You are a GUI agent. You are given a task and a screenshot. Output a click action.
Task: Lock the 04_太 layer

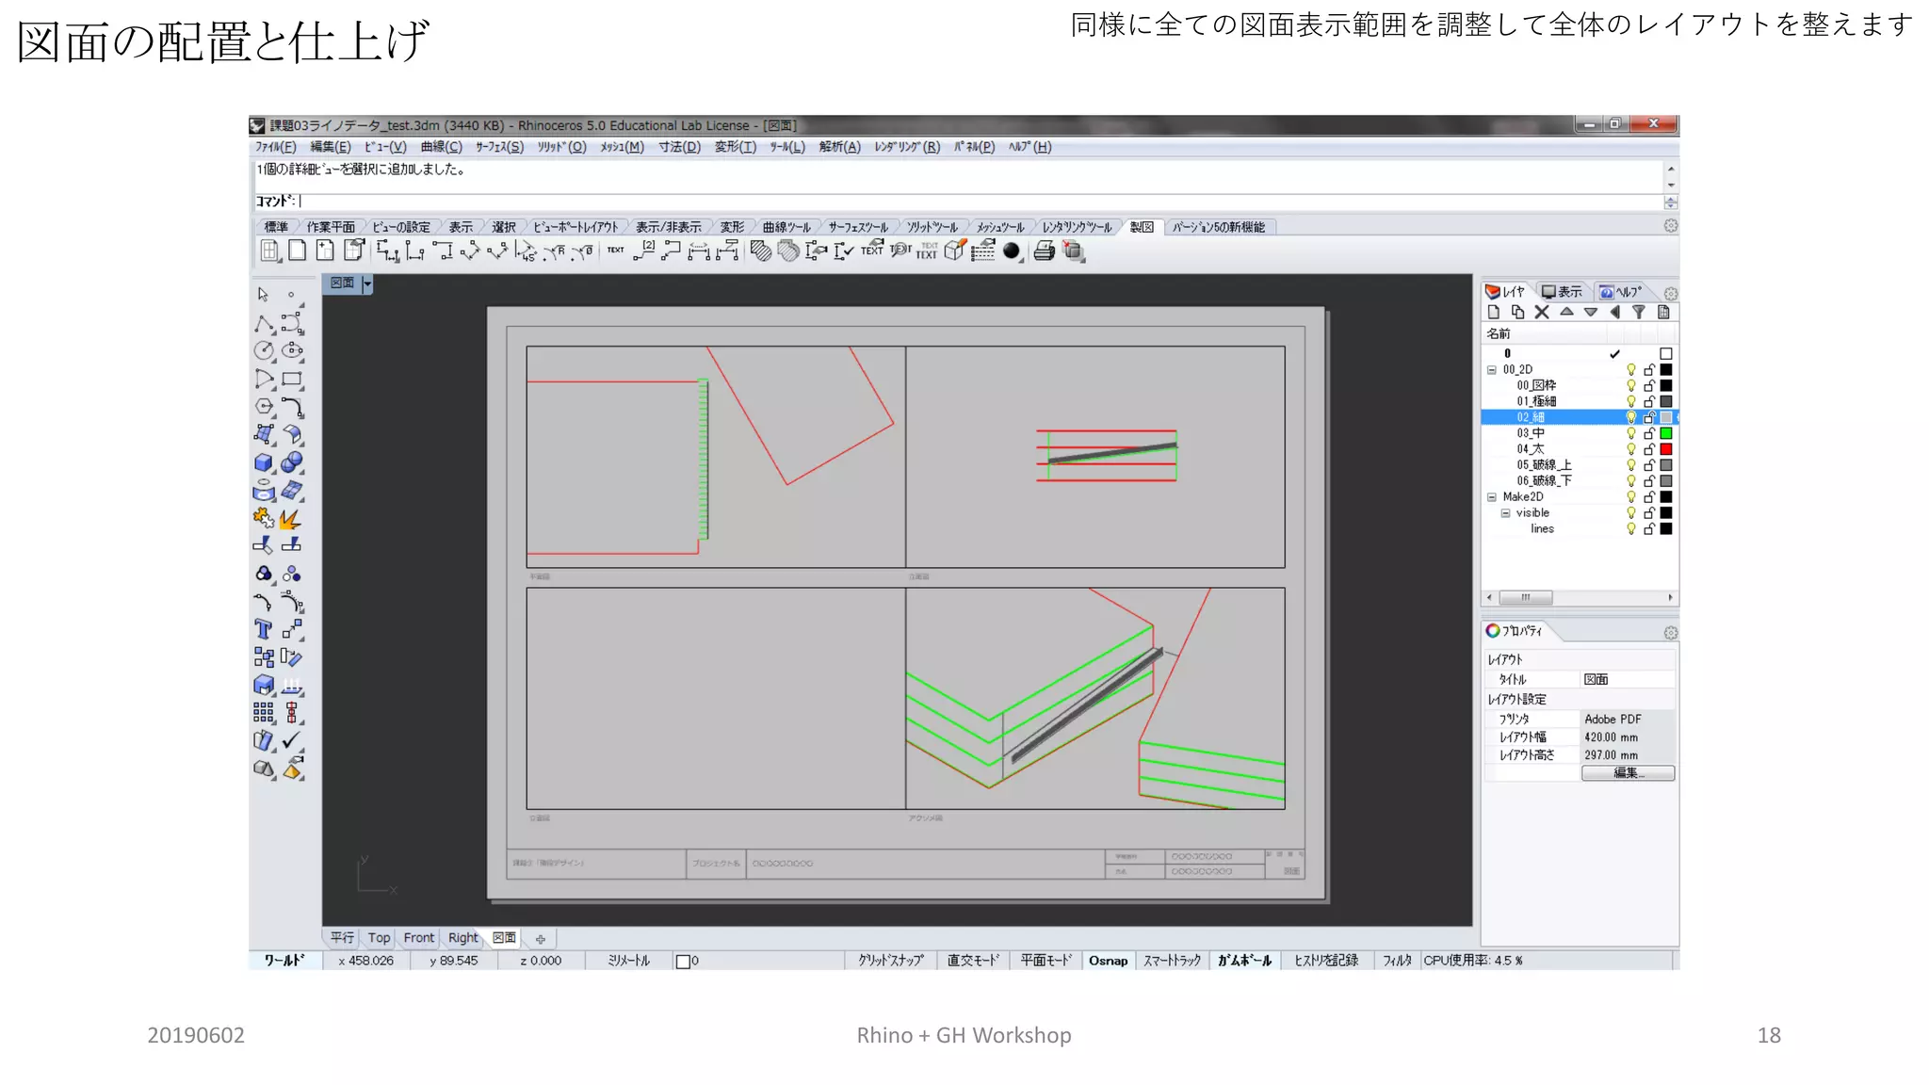tap(1649, 449)
